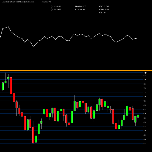Click the 'OL: 0' reading
The height and width of the screenshot is (152, 152).
(102, 13)
